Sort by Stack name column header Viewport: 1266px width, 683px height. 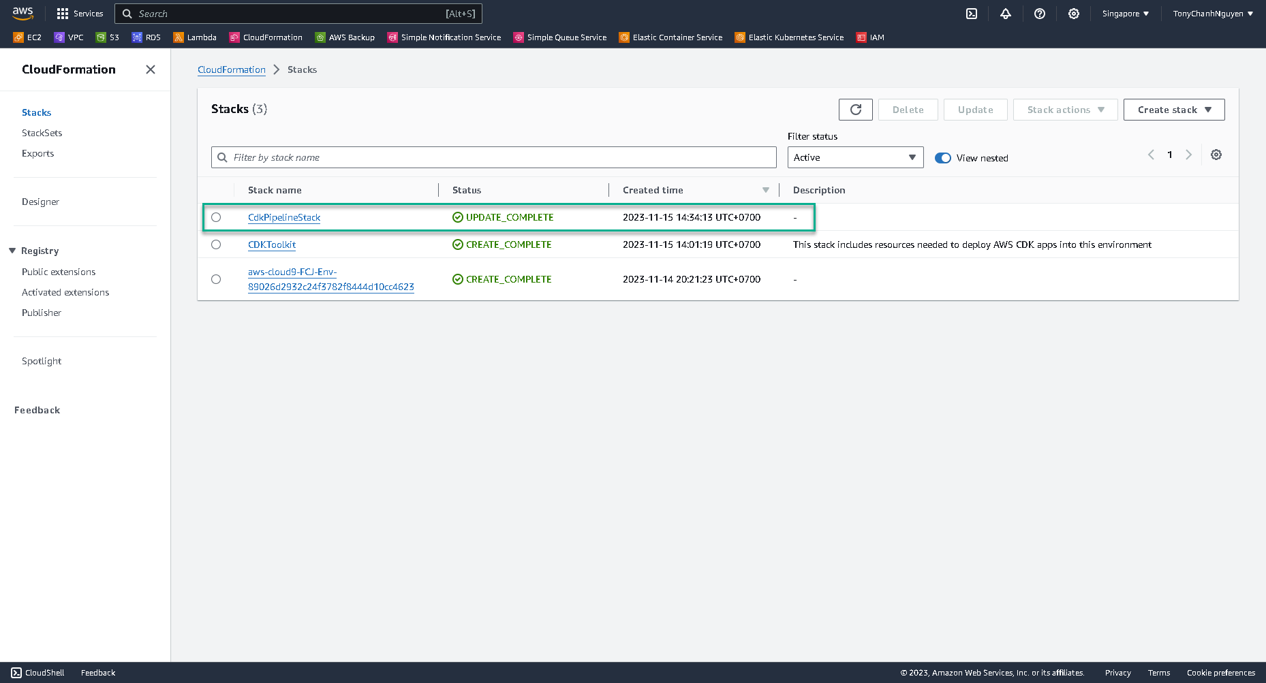click(275, 190)
